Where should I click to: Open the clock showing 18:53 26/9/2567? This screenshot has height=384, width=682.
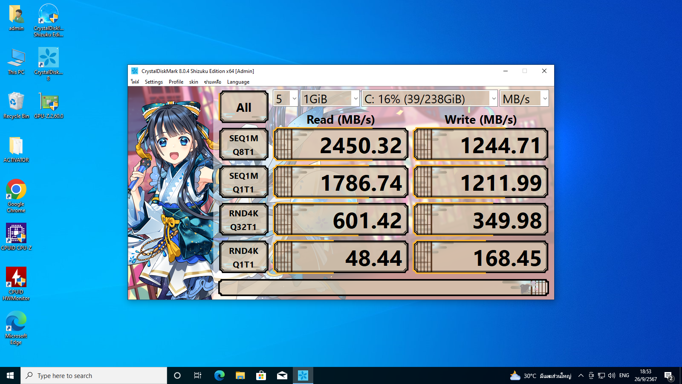pyautogui.click(x=645, y=375)
